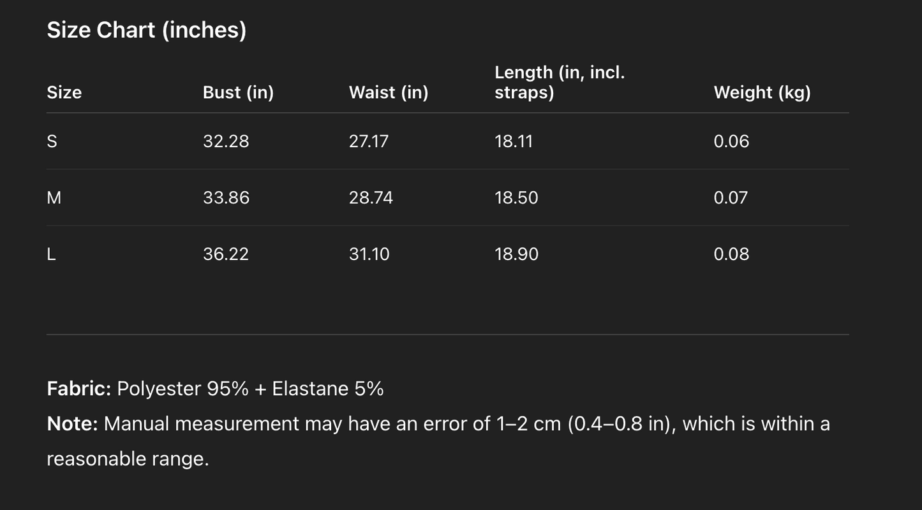Click the Length (in, incl. straps) header
Screen dimensions: 922x510
click(559, 82)
